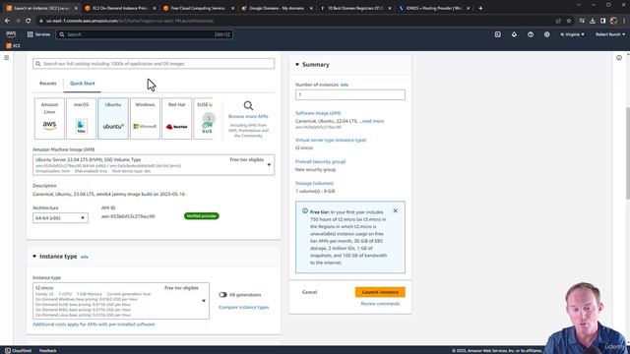Viewport: 630px width, 354px height.
Task: Open the Robert Busch account dropdown
Action: pyautogui.click(x=610, y=34)
